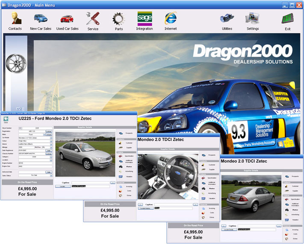Click Locate button in rear-view car window
The height and width of the screenshot is (244, 304).
point(229,230)
